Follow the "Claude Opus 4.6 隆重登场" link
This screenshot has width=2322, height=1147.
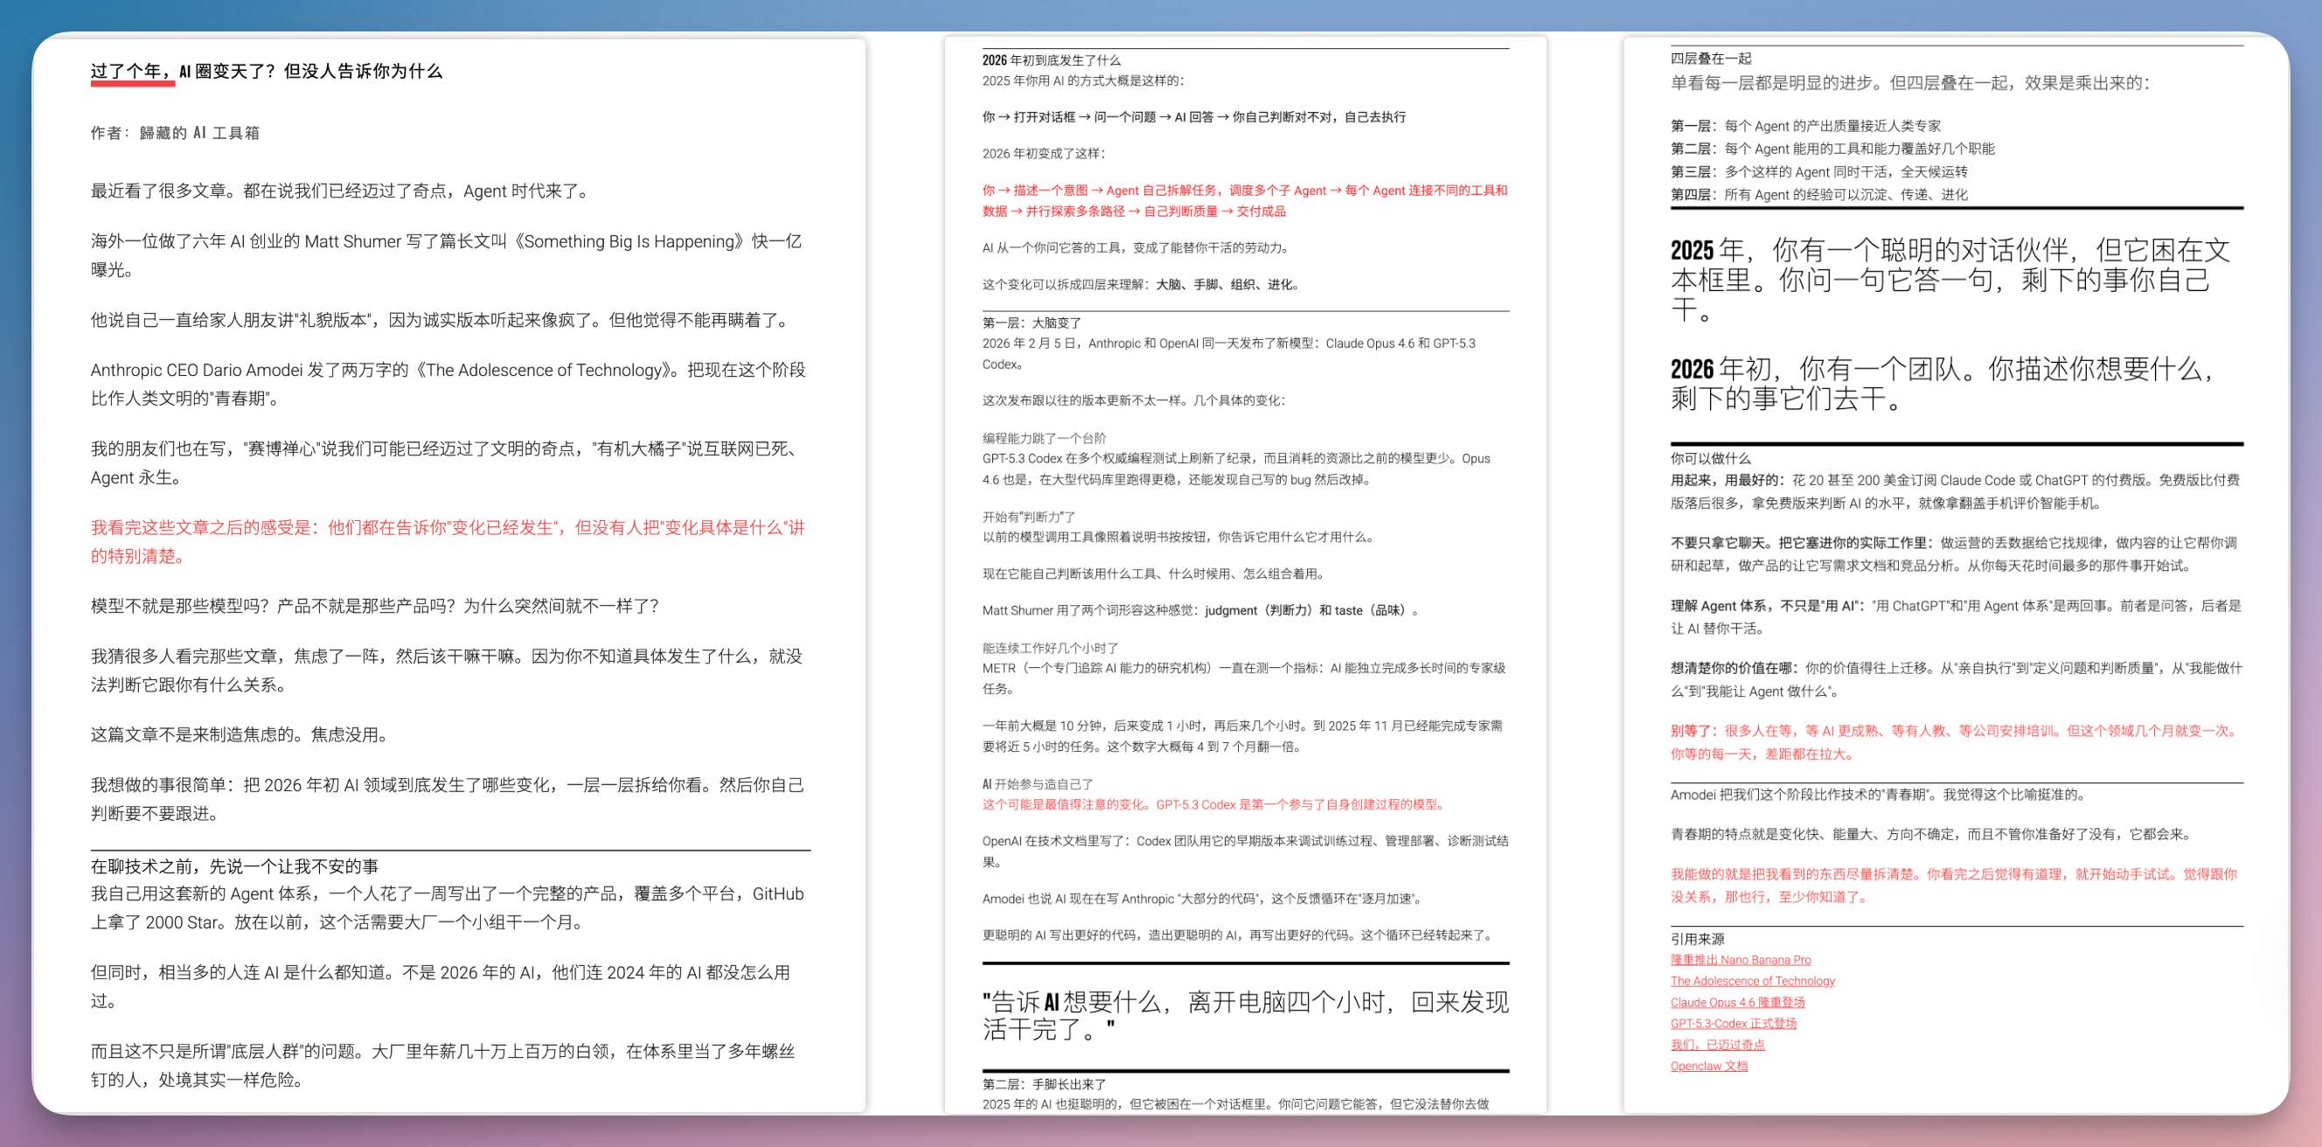(1737, 1002)
